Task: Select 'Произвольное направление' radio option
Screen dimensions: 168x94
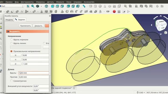Action: pos(11,51)
